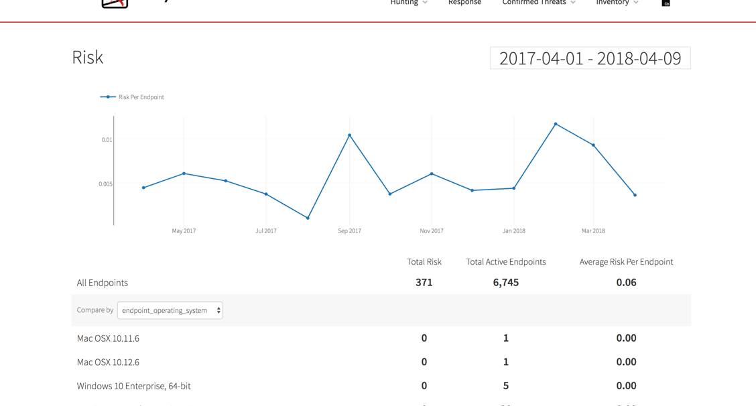Click the red logo icon in header
The height and width of the screenshot is (406, 756).
[115, 3]
